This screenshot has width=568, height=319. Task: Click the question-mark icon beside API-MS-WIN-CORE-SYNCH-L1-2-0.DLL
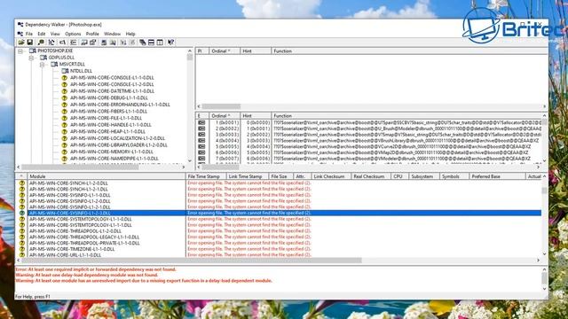click(22, 183)
